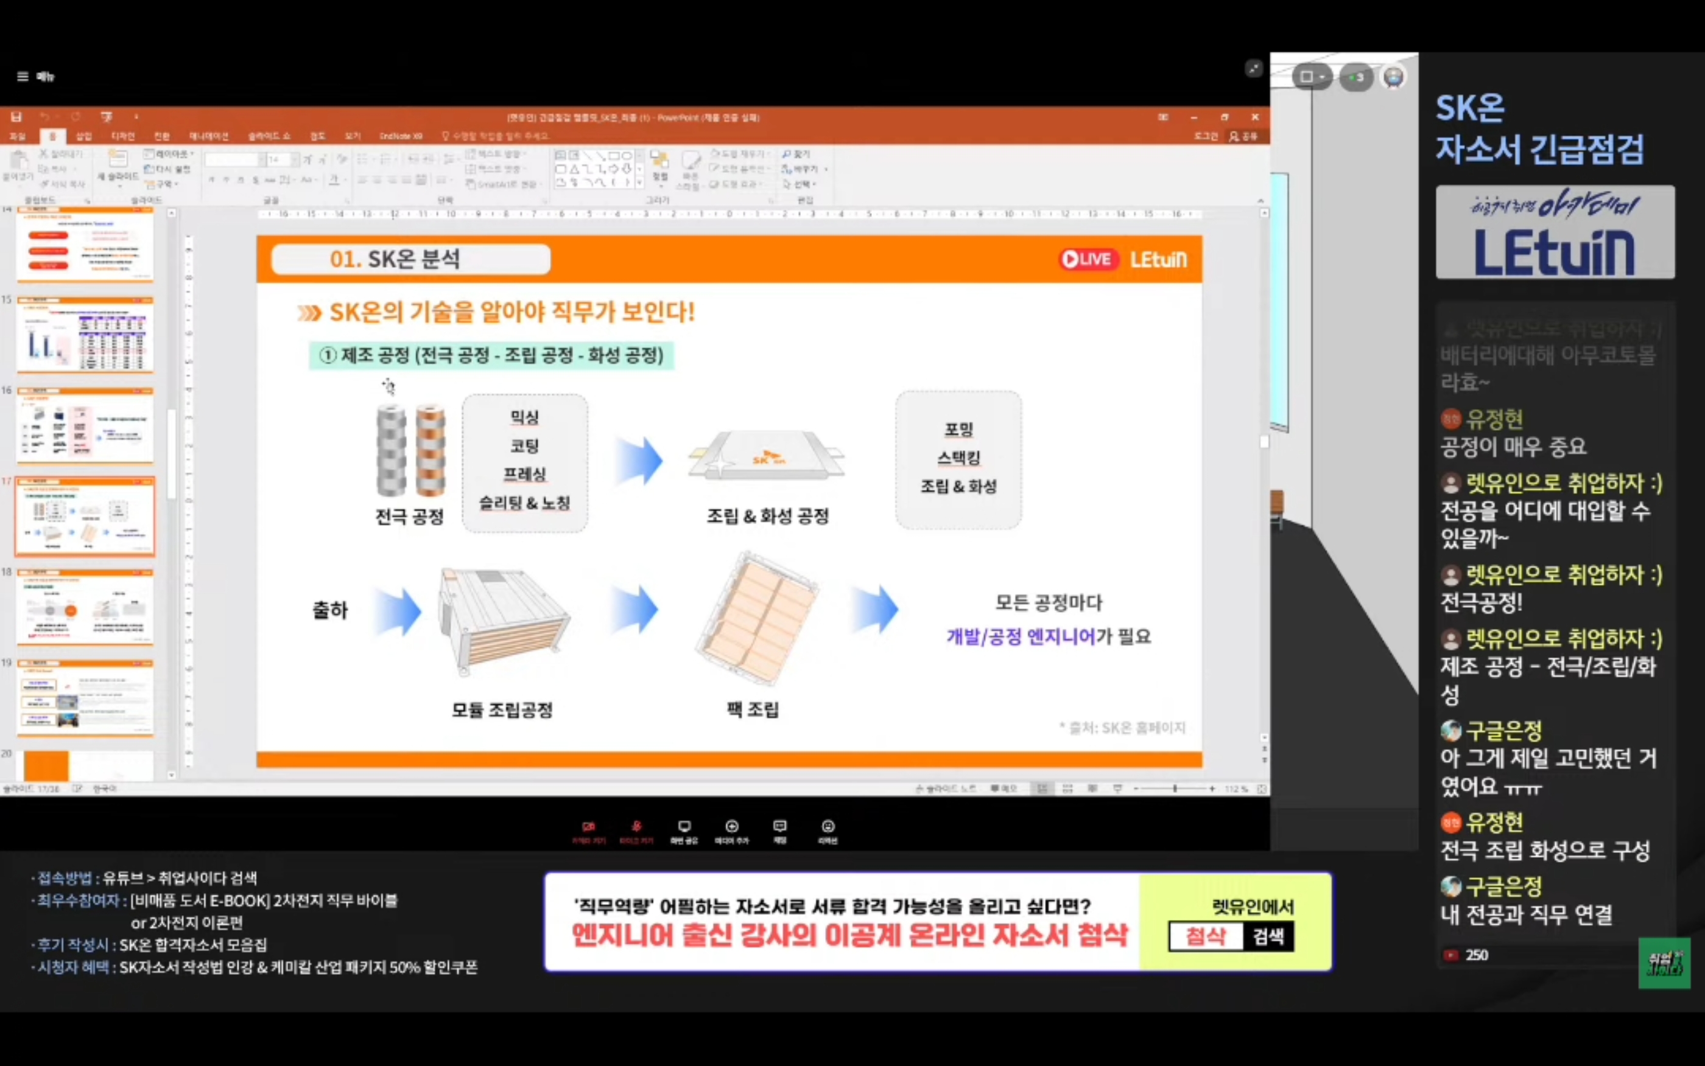Collapse the ribbon with the caret at right

(1260, 201)
